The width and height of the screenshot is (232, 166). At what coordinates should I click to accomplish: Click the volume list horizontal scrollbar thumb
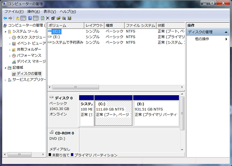(x=76, y=87)
